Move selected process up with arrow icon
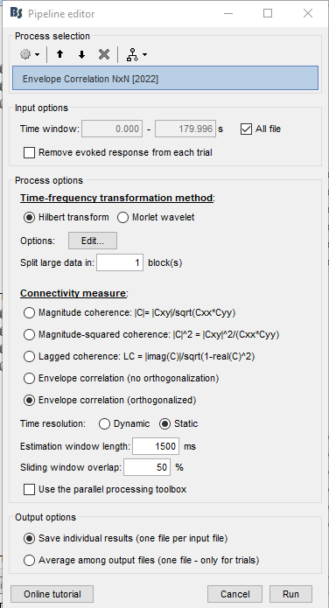Viewport: 329px width, 608px height. click(x=59, y=54)
